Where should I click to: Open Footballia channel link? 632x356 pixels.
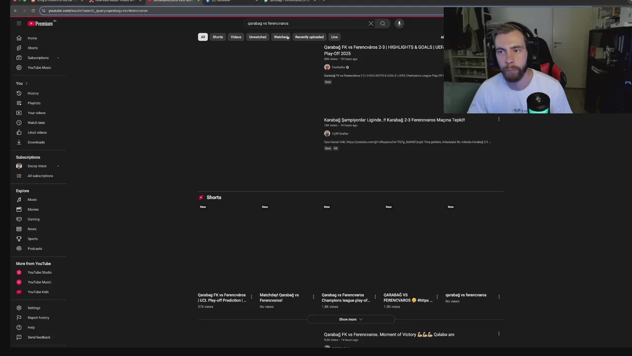[x=338, y=67]
